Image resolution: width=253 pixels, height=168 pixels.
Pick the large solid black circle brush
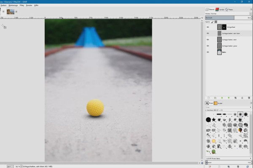pos(208,120)
